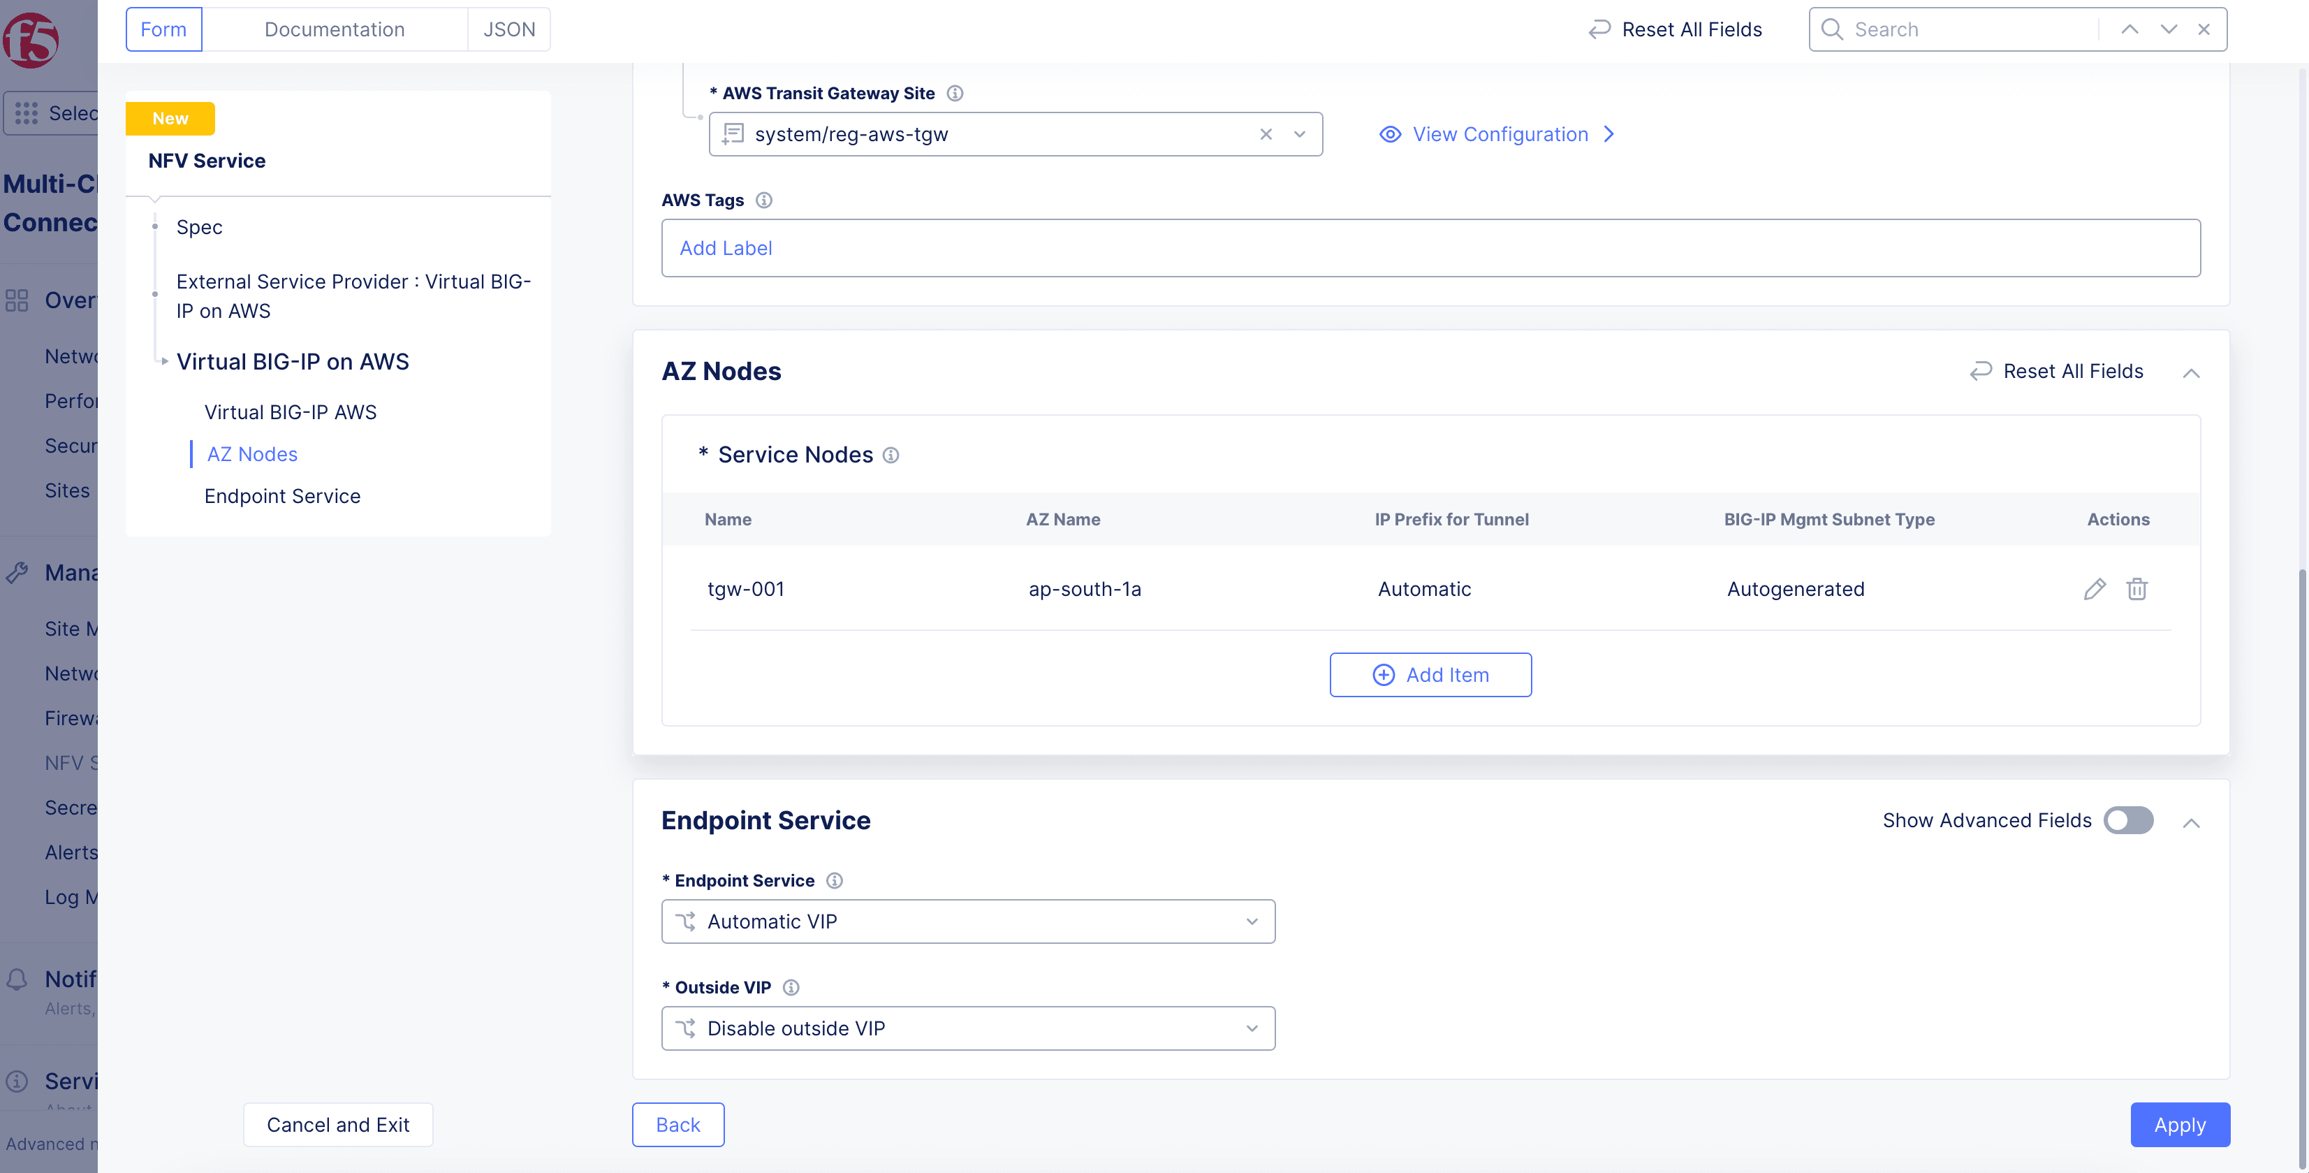Image resolution: width=2309 pixels, height=1173 pixels.
Task: Go to next search result arrow
Action: coord(2169,29)
